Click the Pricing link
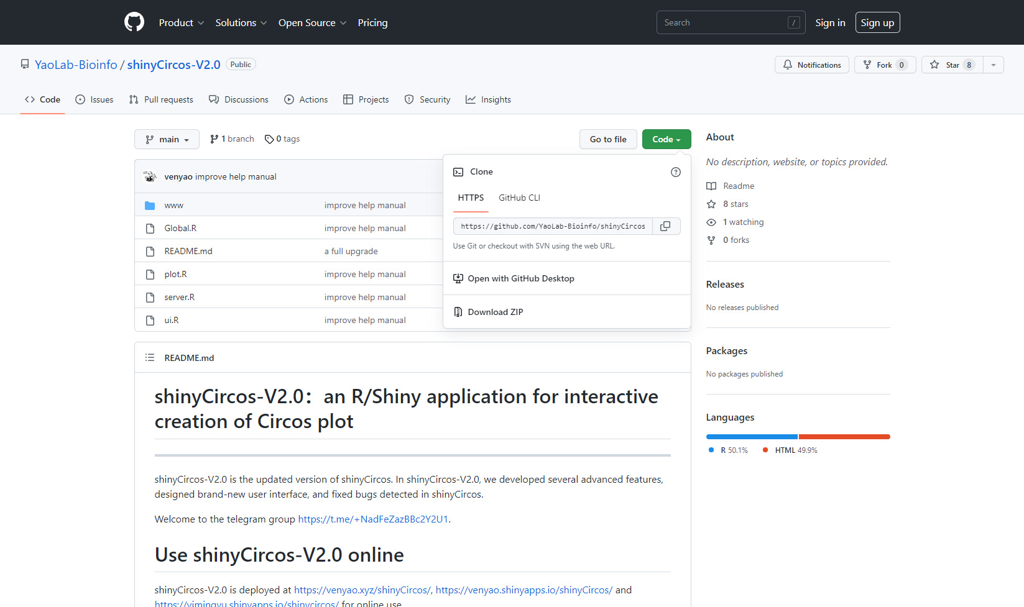 pos(372,22)
